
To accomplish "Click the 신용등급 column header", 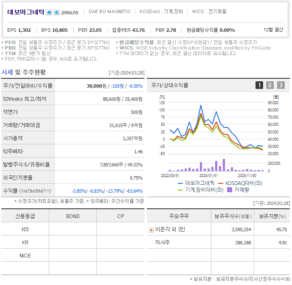I will (25, 216).
